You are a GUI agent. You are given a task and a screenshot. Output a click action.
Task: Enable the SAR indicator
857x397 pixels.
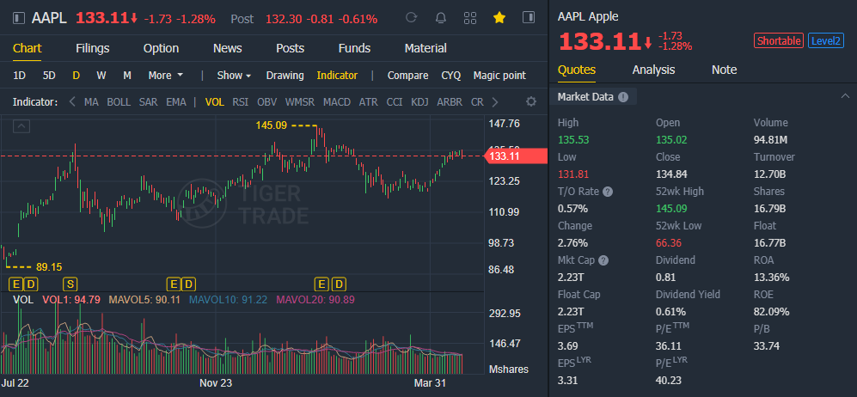click(148, 102)
